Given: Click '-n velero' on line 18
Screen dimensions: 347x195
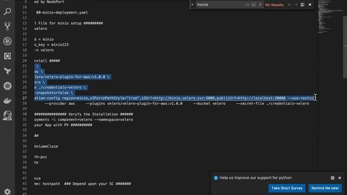Looking at the screenshot, I should pos(44,50).
